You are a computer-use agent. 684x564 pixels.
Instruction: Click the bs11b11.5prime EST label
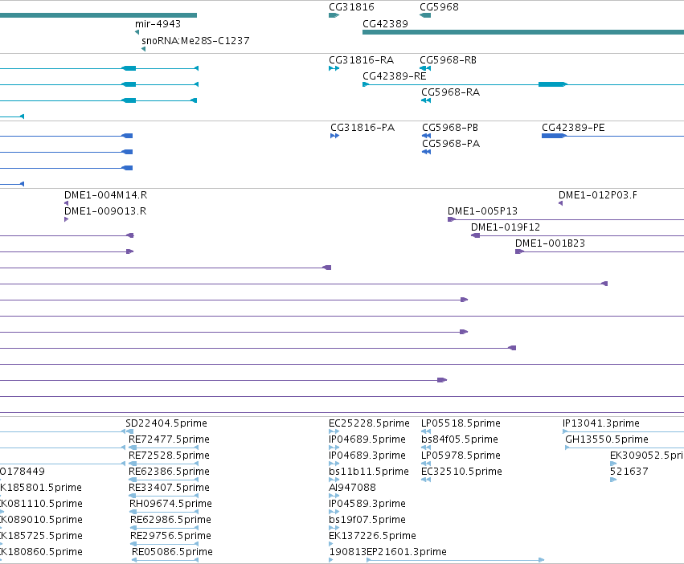coord(368,472)
